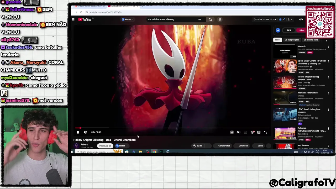The width and height of the screenshot is (336, 189).
Task: Seek on the red video progress bar
Action: [172, 128]
